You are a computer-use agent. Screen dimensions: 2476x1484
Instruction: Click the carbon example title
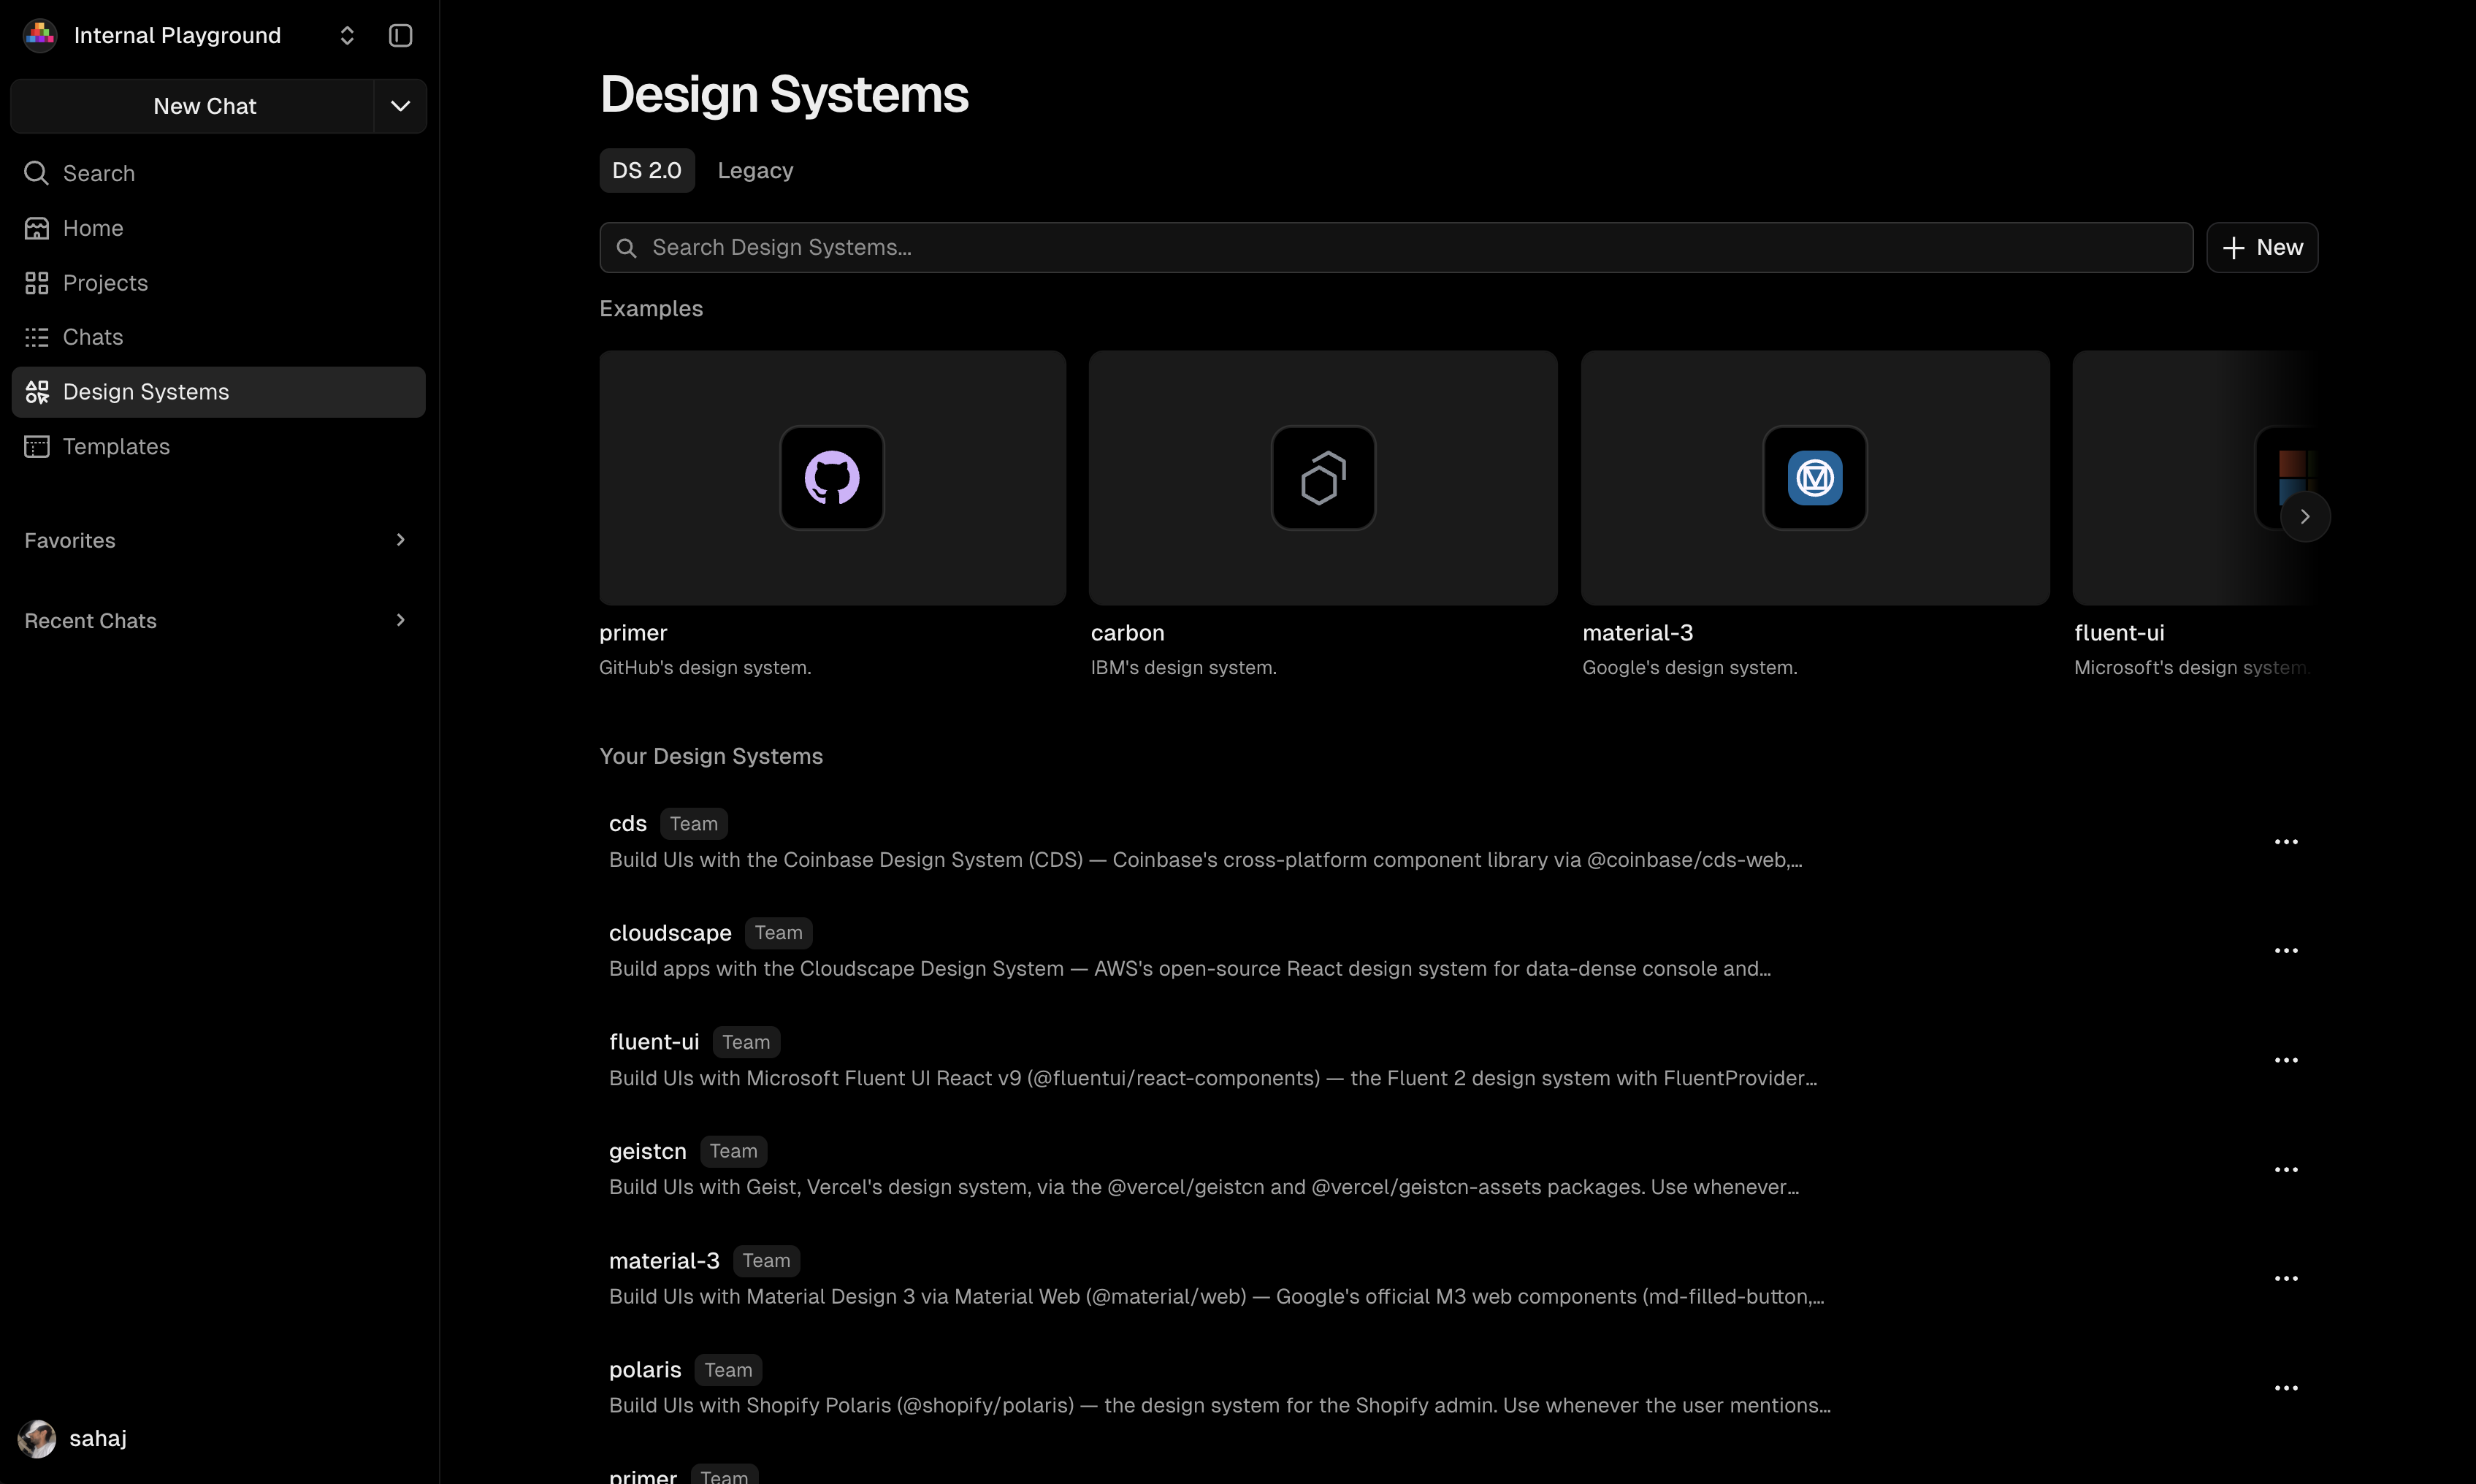pyautogui.click(x=1127, y=633)
